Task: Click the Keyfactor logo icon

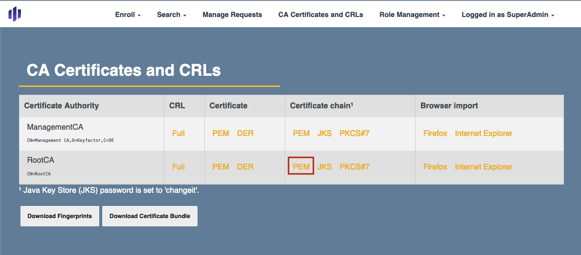Action: [x=15, y=14]
